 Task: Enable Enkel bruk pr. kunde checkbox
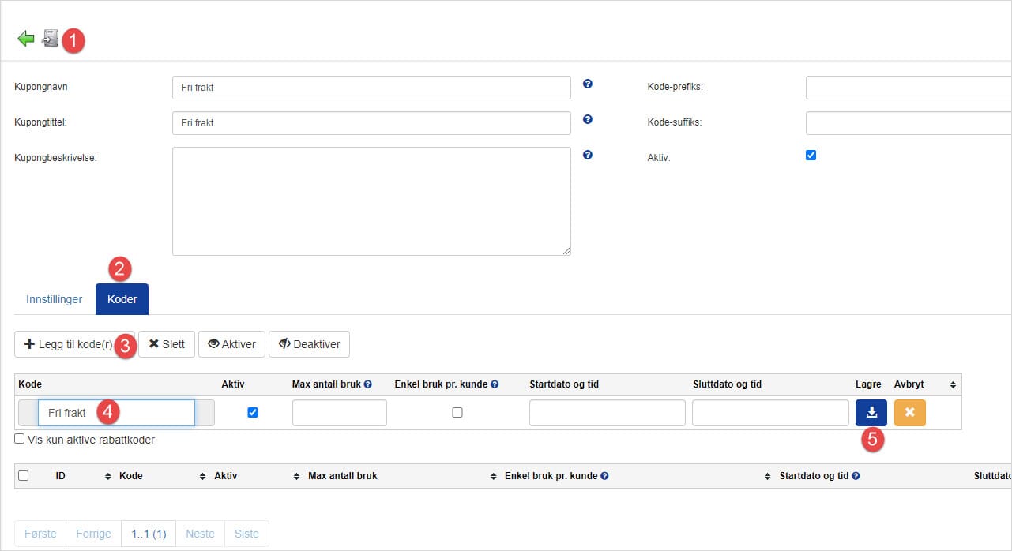457,412
